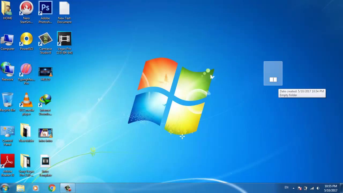
Task: Select the New folder icon
Action: (x=26, y=133)
